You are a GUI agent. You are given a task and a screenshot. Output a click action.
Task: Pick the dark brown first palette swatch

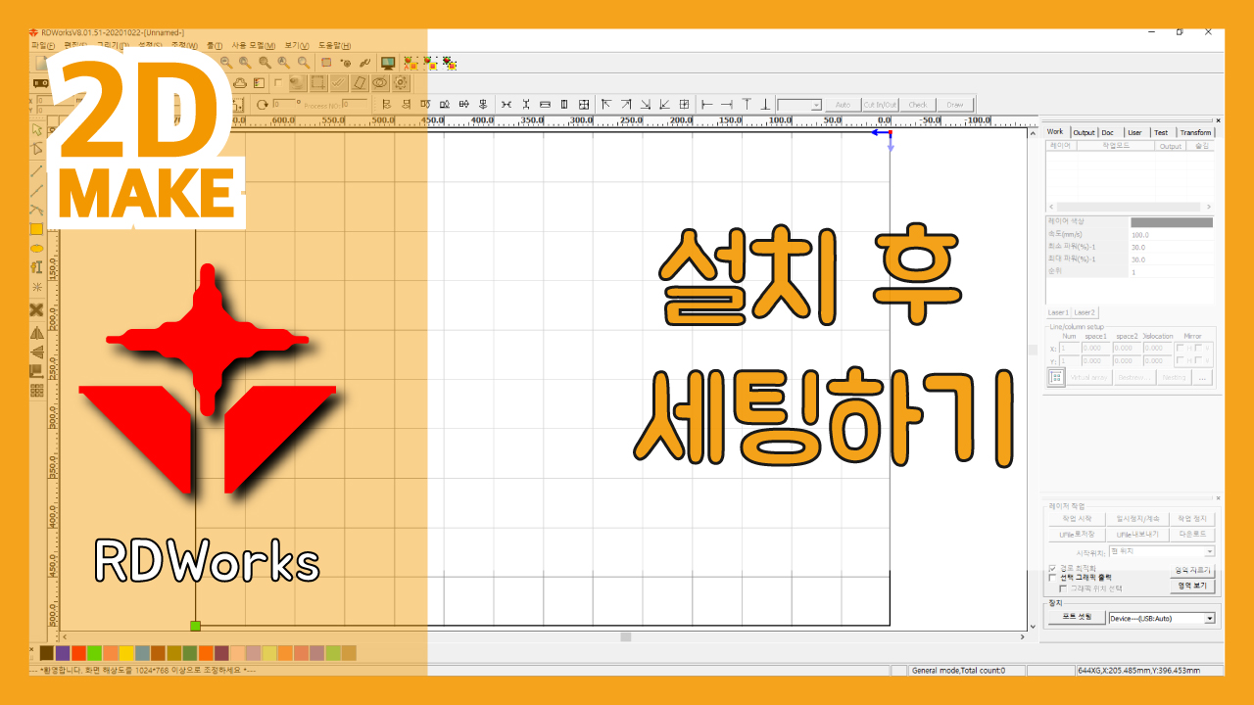coord(47,653)
